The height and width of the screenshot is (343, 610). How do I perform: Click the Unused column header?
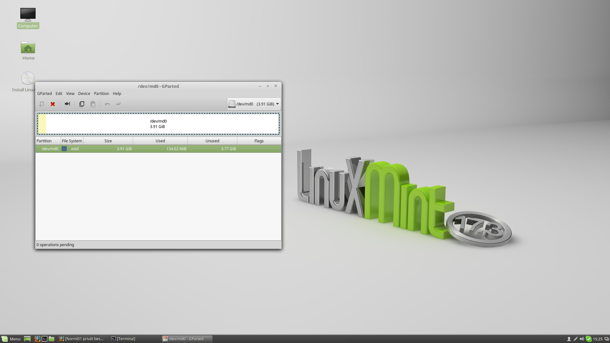tap(212, 141)
